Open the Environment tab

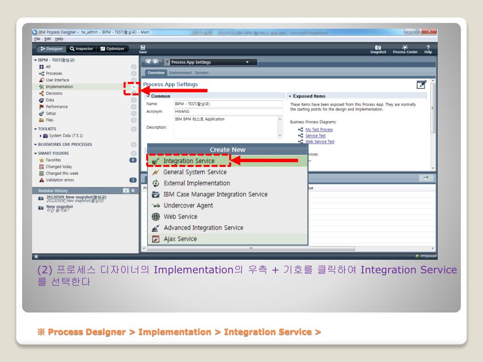[180, 73]
